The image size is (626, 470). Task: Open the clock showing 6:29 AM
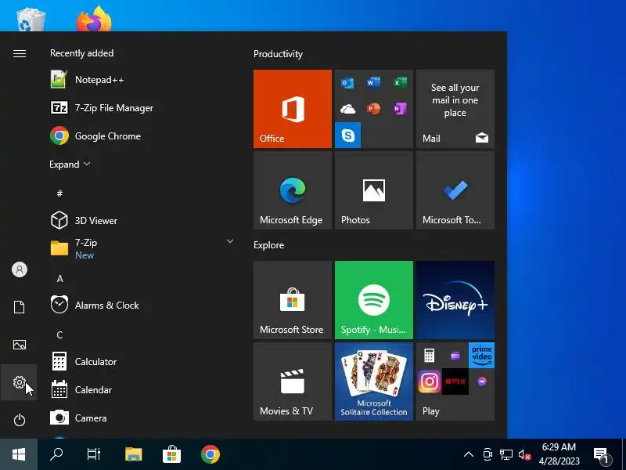pyautogui.click(x=559, y=454)
